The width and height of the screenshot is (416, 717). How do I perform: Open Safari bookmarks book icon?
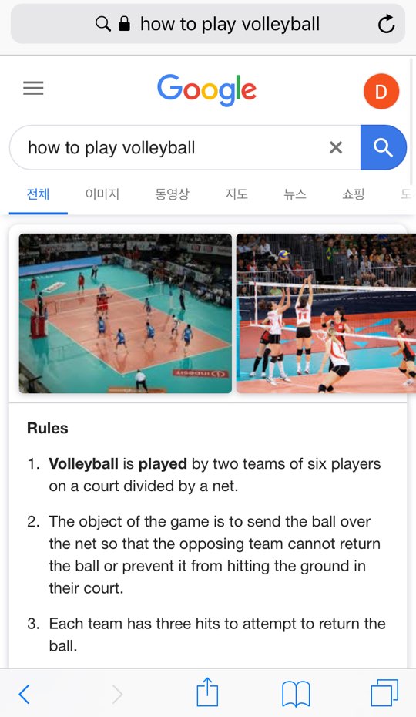[296, 694]
